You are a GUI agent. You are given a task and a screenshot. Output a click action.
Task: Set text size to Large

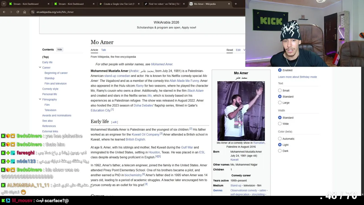280,102
